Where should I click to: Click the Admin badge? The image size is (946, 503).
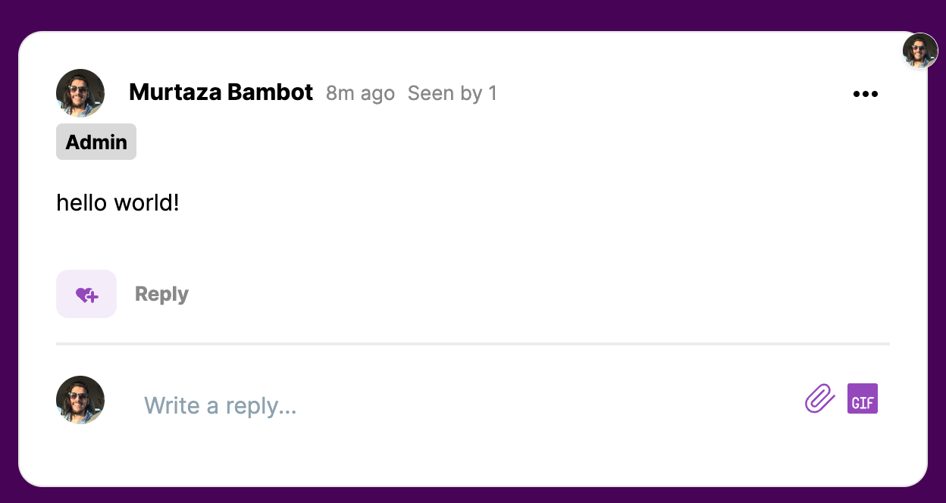pyautogui.click(x=96, y=142)
